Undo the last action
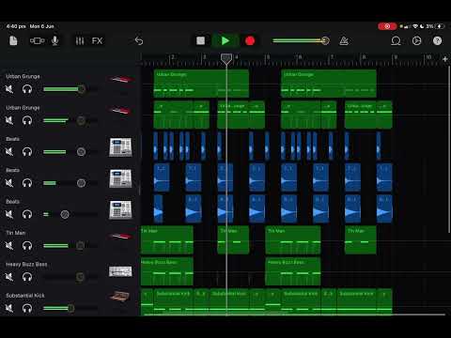Image resolution: width=451 pixels, height=338 pixels. pyautogui.click(x=139, y=40)
